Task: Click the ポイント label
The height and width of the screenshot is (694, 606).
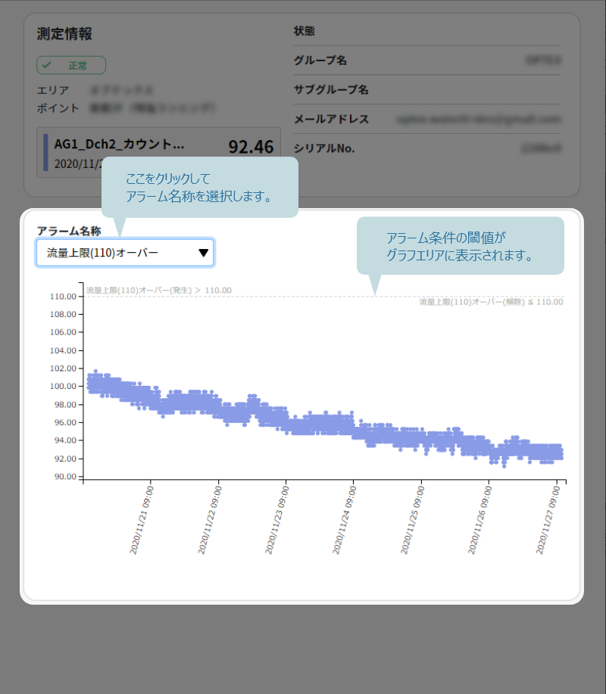Action: pyautogui.click(x=58, y=108)
